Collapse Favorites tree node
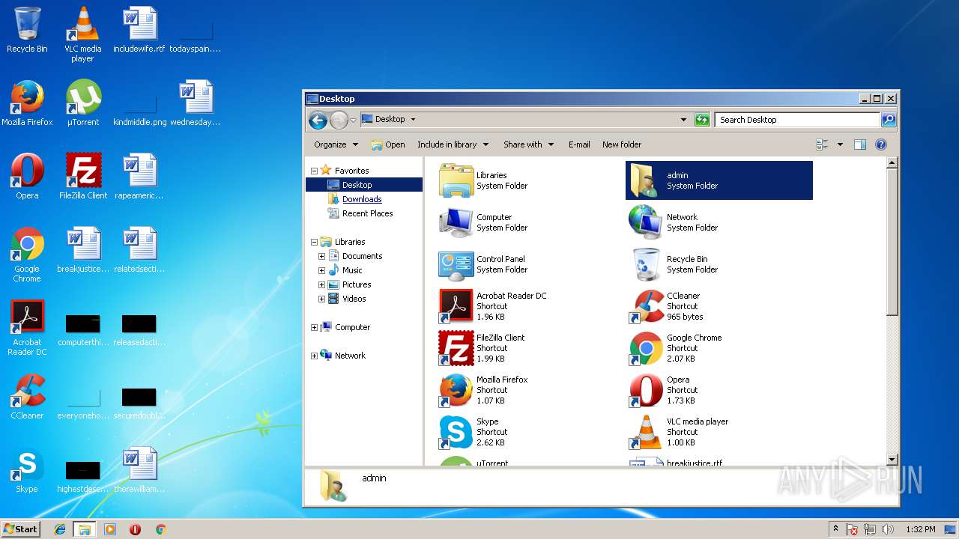This screenshot has width=959, height=539. pos(314,171)
